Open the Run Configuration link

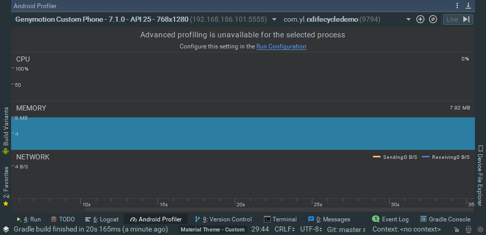281,46
